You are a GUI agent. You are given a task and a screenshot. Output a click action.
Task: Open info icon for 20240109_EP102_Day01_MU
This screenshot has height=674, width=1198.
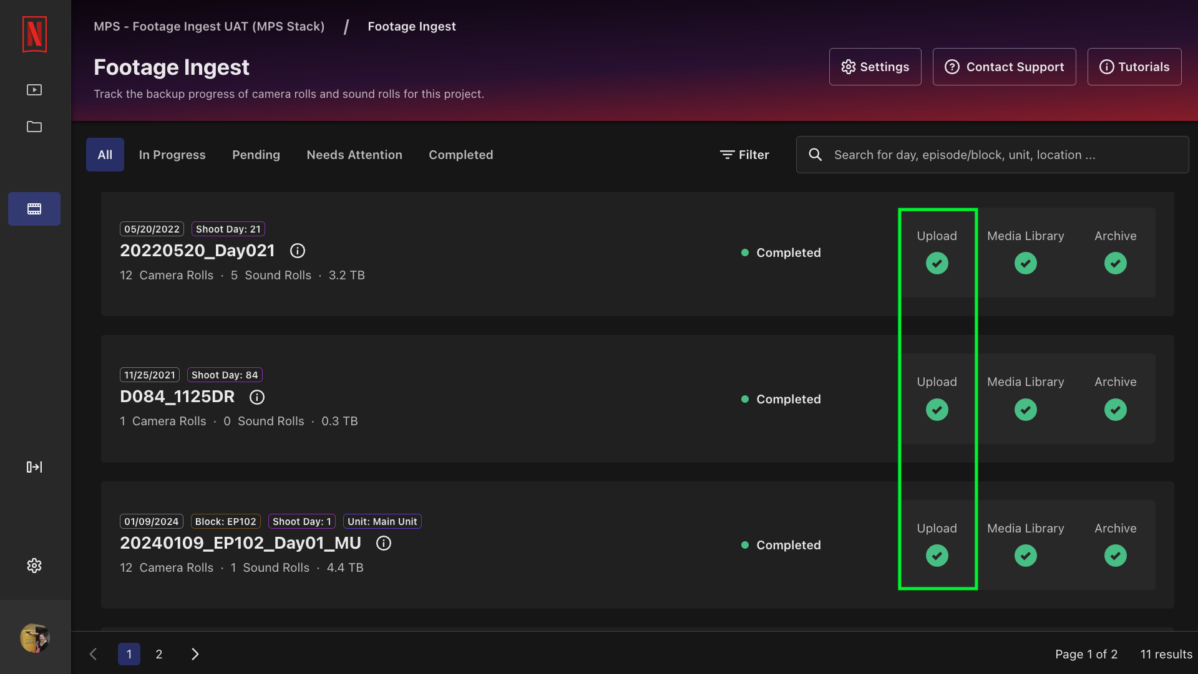coord(384,543)
